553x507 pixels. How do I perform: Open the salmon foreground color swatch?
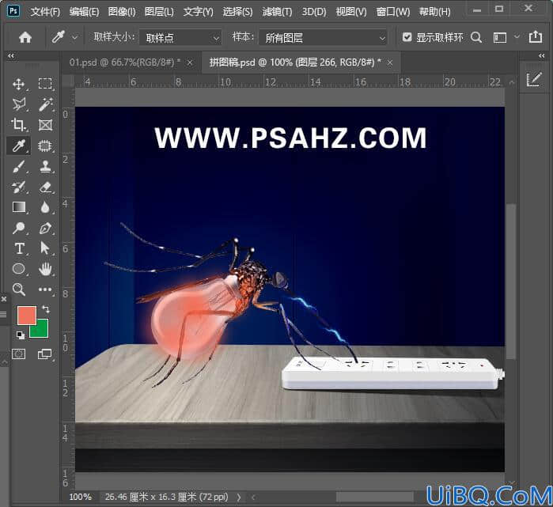click(x=26, y=316)
